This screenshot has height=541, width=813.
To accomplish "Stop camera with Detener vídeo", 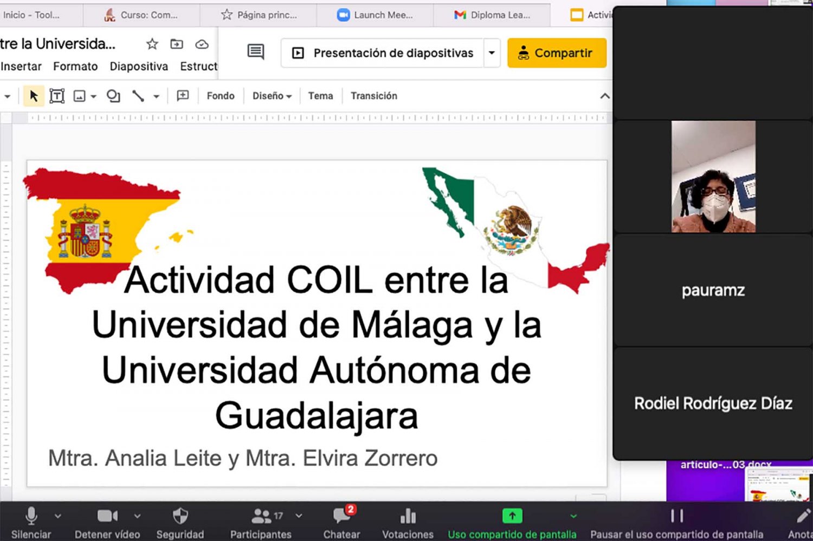I will click(x=107, y=523).
